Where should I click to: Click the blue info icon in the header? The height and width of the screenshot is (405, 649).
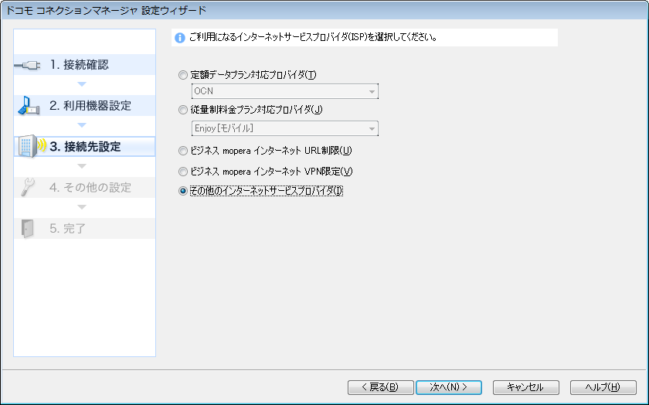tap(180, 38)
